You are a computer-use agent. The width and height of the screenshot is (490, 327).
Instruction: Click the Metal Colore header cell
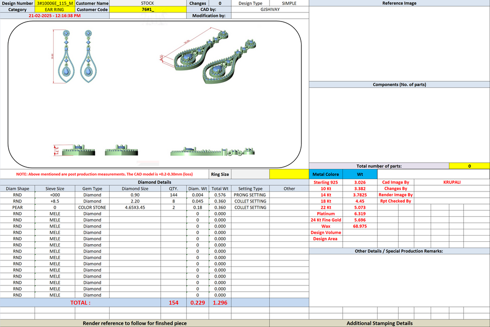pos(325,174)
